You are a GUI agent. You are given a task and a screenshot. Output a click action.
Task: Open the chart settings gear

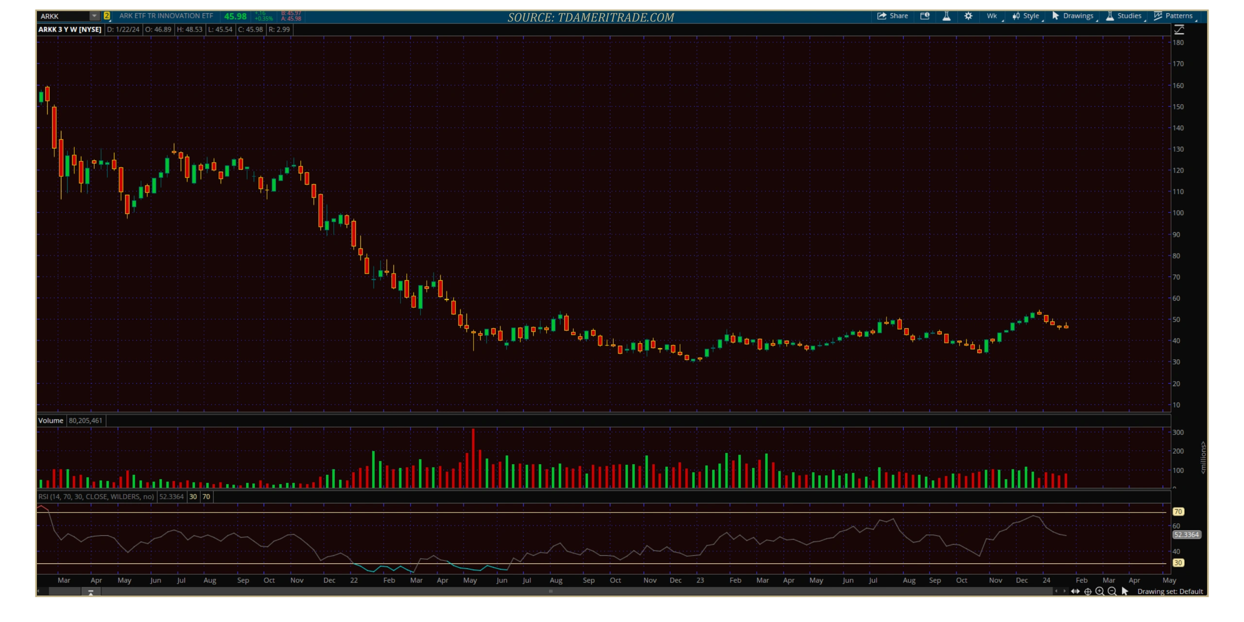968,16
